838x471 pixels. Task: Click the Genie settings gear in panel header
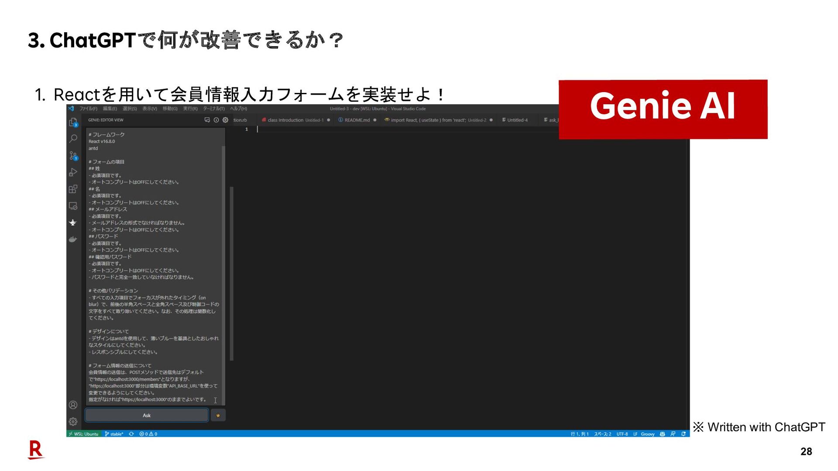pos(225,120)
